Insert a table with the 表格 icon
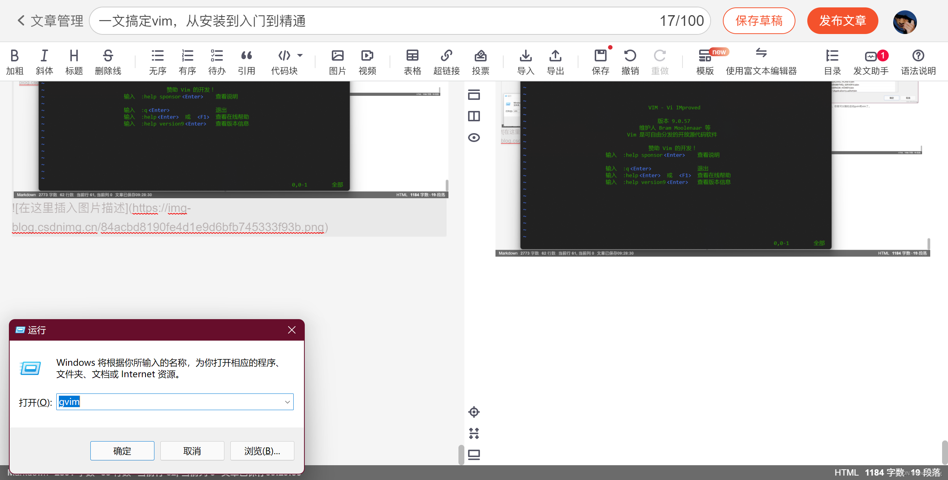 point(412,61)
